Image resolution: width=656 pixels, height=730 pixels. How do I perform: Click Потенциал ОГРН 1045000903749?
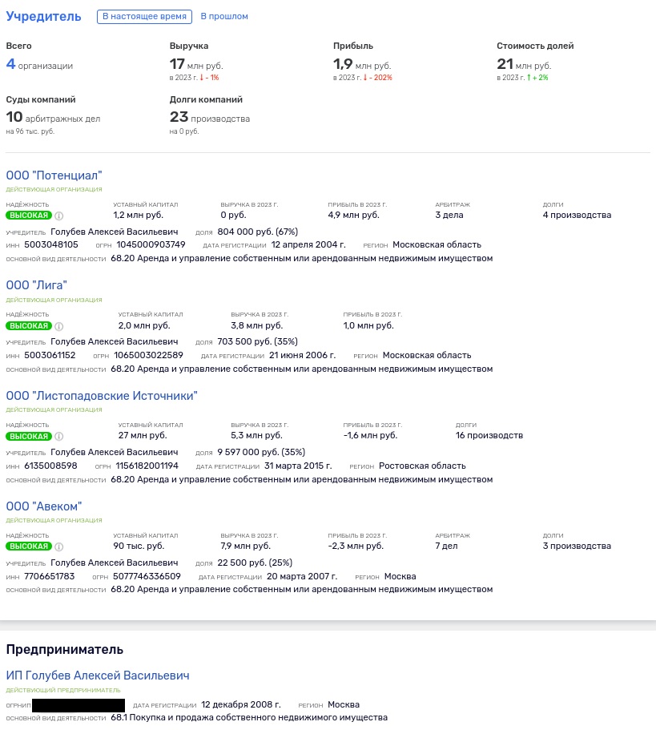[x=151, y=245]
